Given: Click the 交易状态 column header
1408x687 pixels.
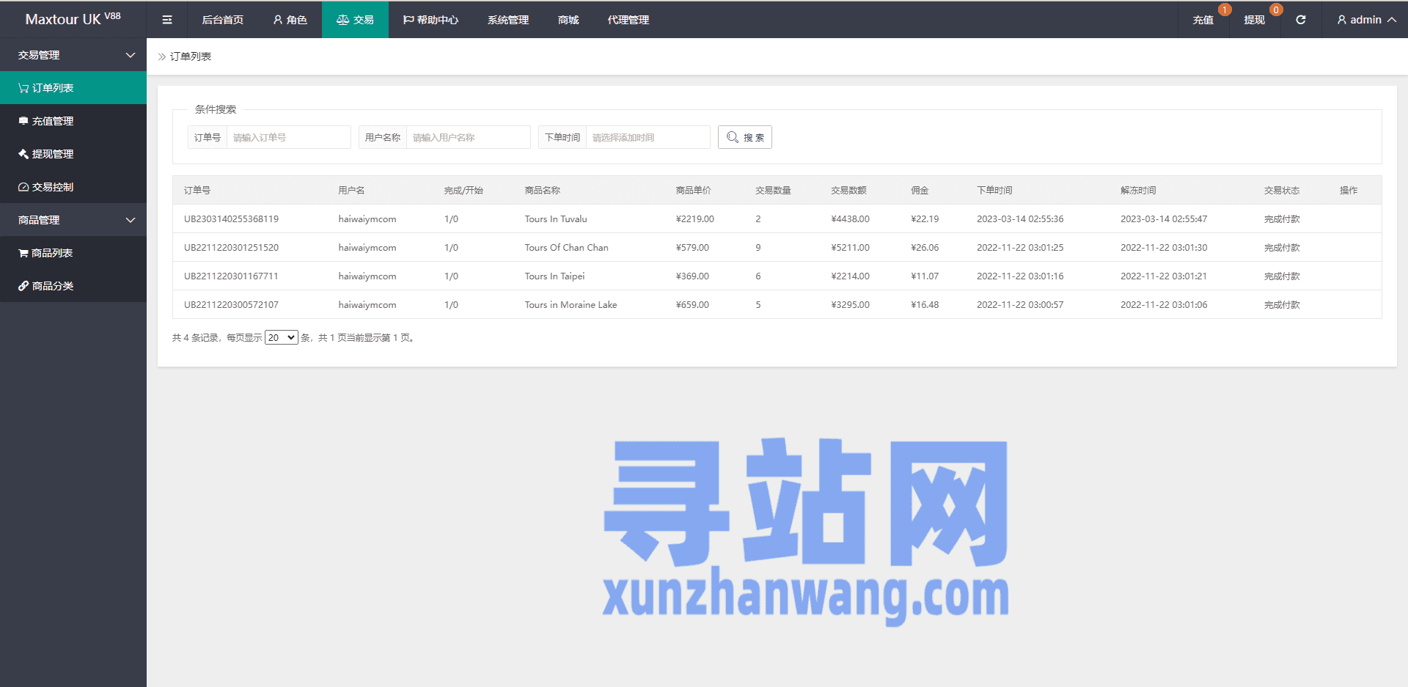Looking at the screenshot, I should coord(1282,190).
